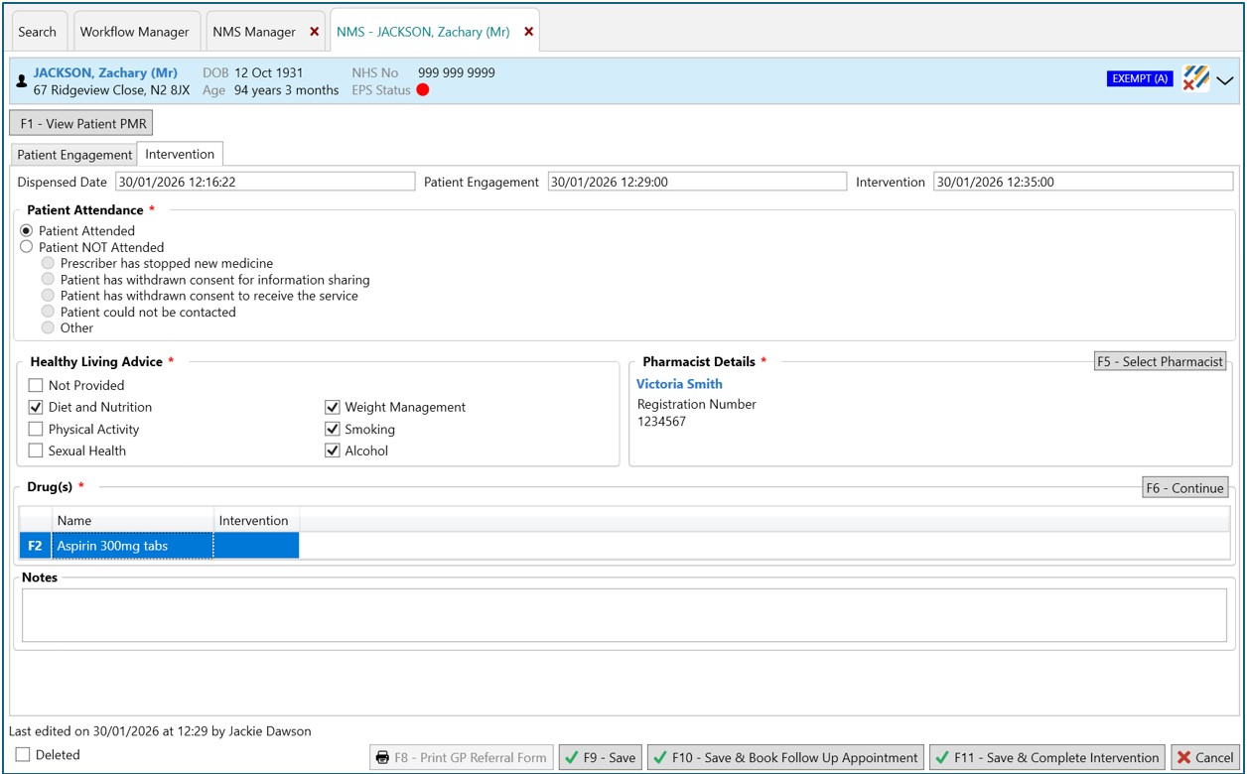This screenshot has width=1247, height=774.
Task: Tick the Deleted checkbox
Action: coord(23,755)
